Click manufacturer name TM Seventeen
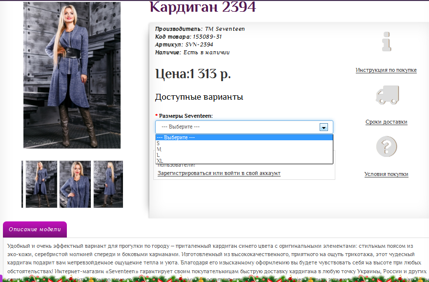The width and height of the screenshot is (429, 282). point(225,29)
